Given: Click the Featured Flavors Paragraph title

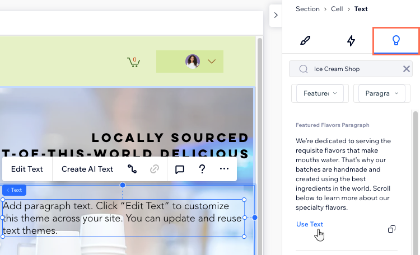Looking at the screenshot, I should [x=333, y=125].
